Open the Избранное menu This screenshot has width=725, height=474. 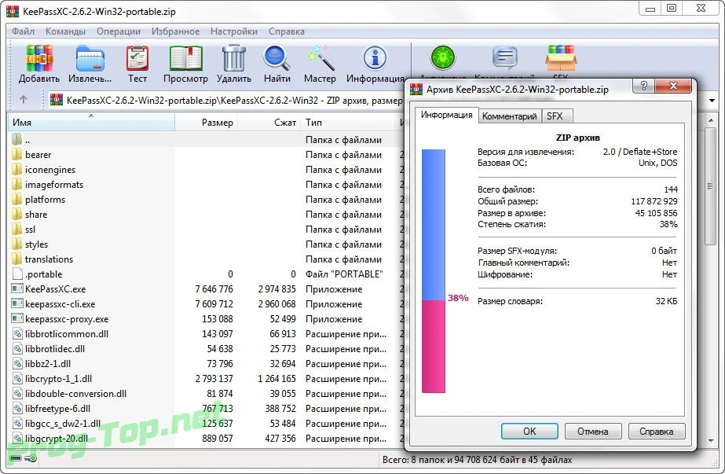click(x=176, y=31)
